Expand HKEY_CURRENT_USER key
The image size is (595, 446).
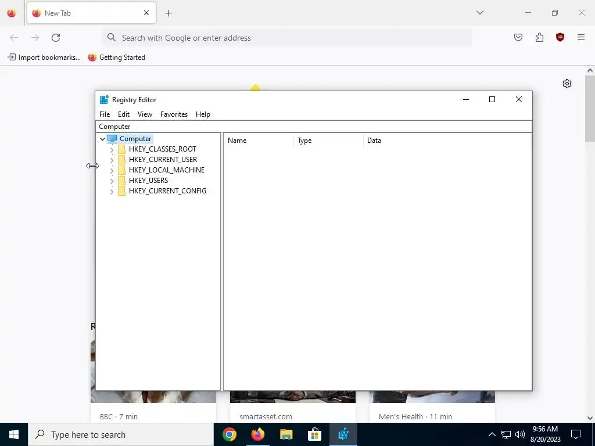point(112,160)
